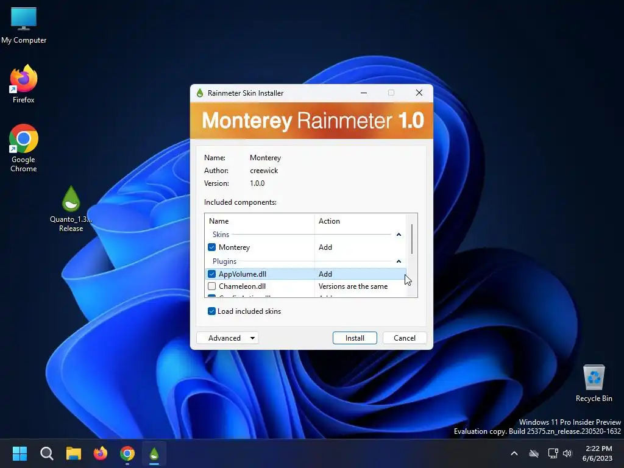Open taskbar Search
Image resolution: width=624 pixels, height=468 pixels.
[46, 453]
